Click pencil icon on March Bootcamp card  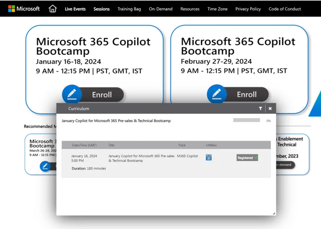coord(45,166)
